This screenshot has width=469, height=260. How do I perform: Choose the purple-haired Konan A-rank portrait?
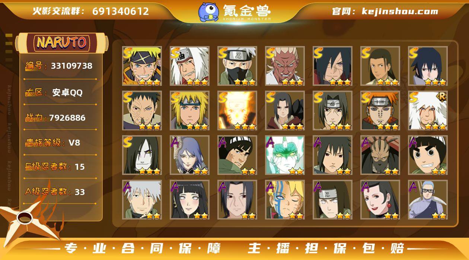(189, 155)
